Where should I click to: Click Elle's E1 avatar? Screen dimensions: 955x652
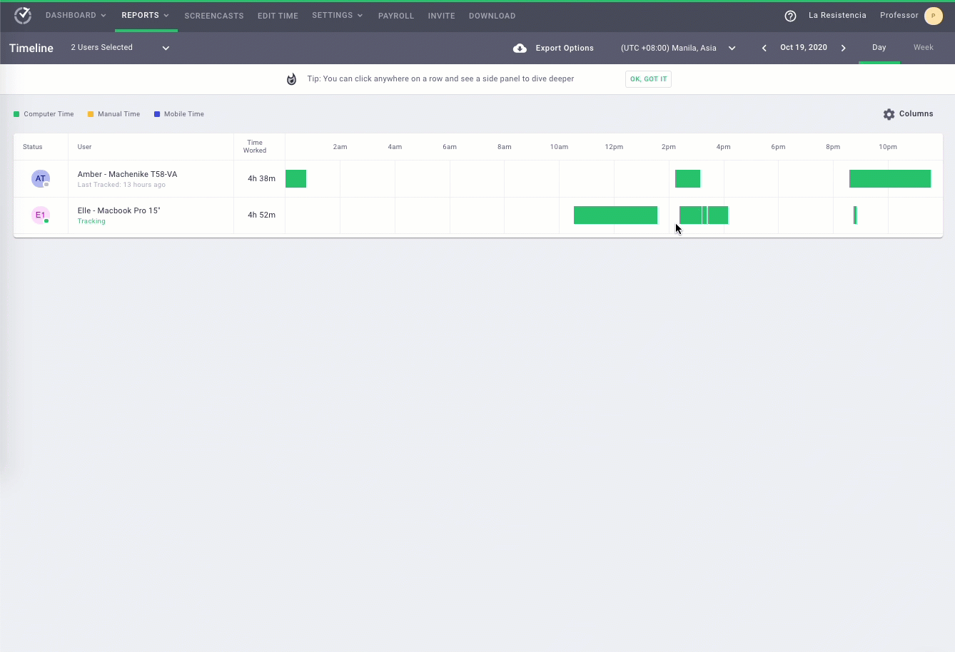coord(41,215)
